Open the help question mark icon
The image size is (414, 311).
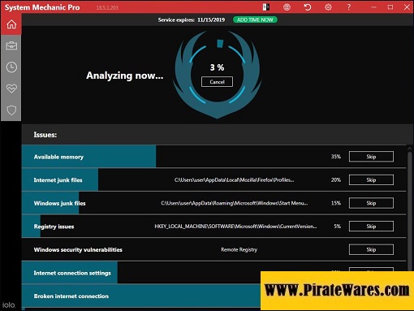click(x=349, y=7)
